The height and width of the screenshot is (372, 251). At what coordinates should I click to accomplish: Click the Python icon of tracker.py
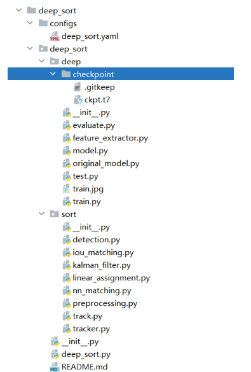(x=67, y=329)
